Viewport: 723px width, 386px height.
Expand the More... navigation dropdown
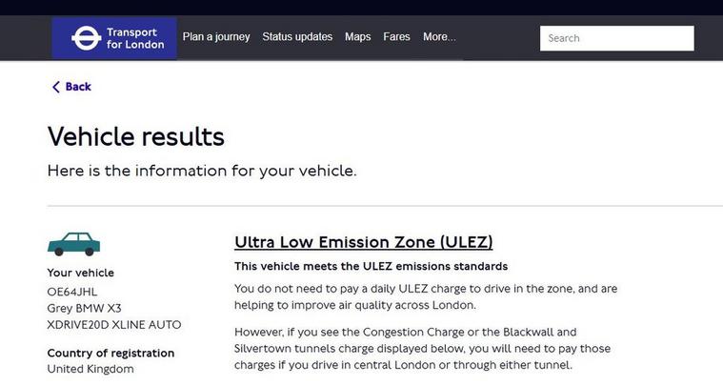439,37
